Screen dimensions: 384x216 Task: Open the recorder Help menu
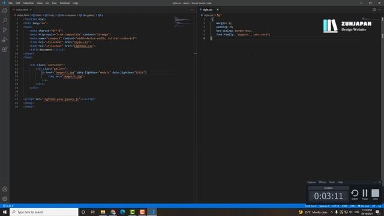tap(340, 182)
